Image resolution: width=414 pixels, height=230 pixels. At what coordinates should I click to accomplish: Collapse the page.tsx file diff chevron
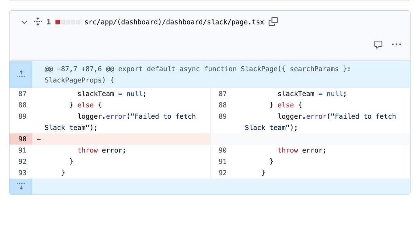click(24, 22)
